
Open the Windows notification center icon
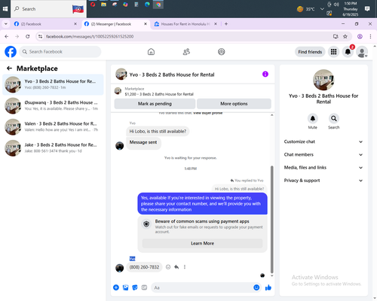[367, 9]
